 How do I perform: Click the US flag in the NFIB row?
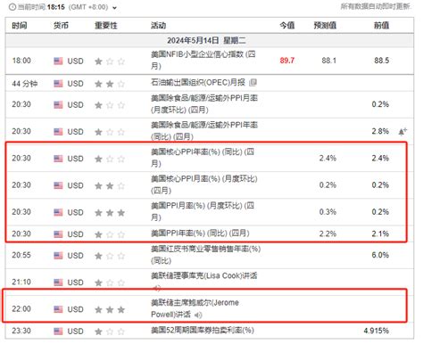pyautogui.click(x=58, y=61)
